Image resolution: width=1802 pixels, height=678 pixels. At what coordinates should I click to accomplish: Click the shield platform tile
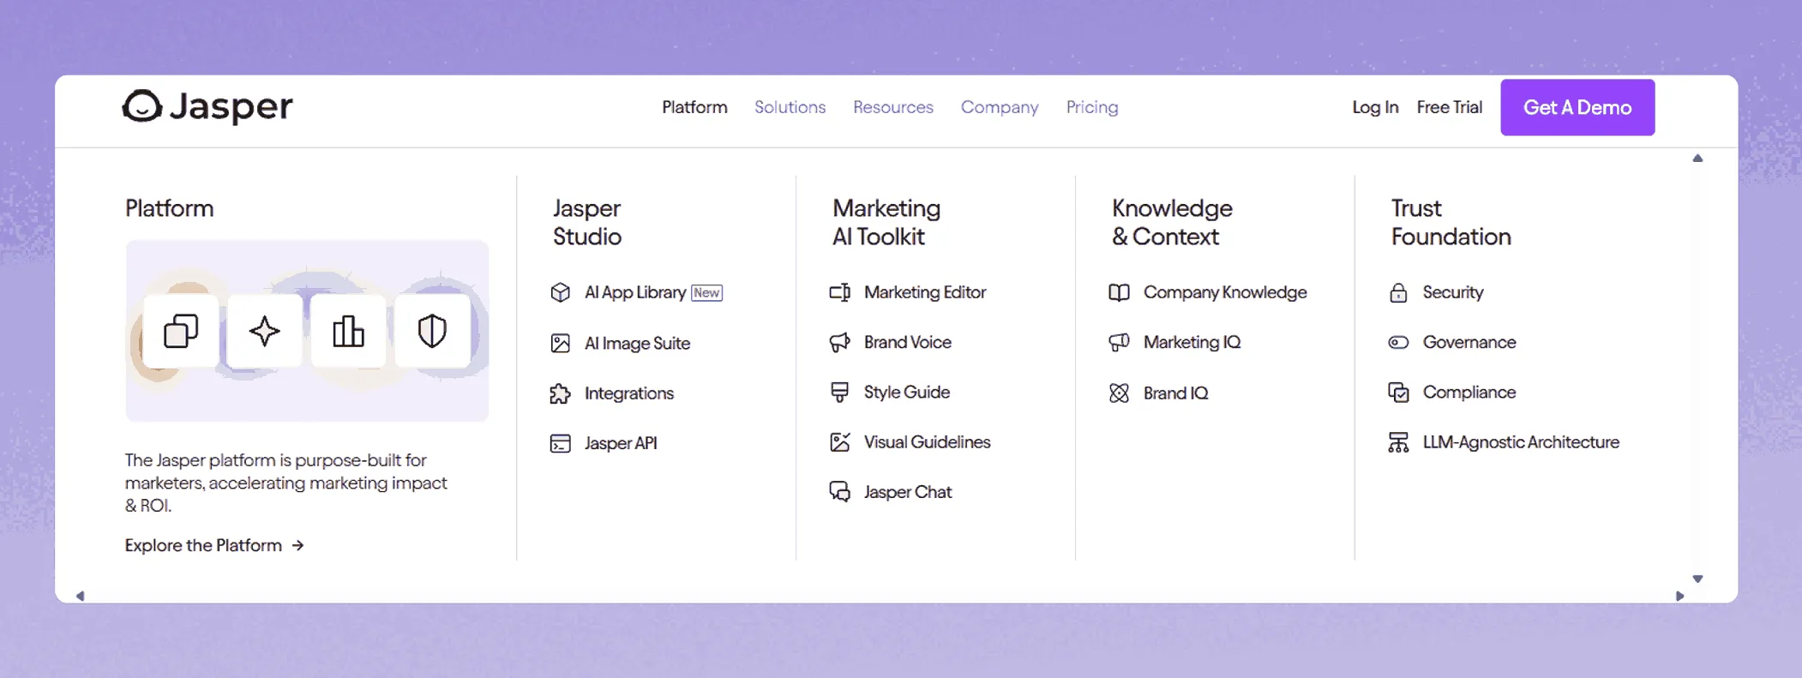tap(432, 331)
